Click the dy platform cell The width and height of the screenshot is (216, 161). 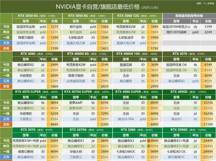tap(195, 27)
